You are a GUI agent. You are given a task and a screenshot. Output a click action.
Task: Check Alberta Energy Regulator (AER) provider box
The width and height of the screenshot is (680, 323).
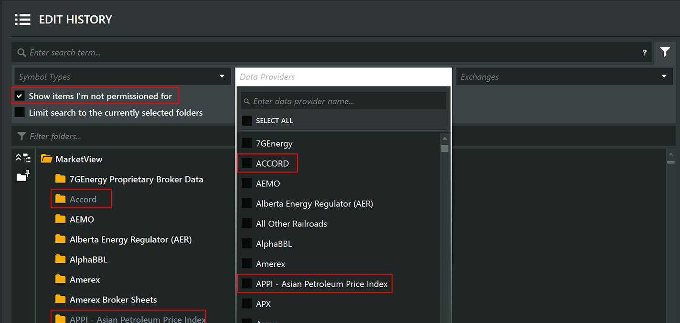[246, 203]
